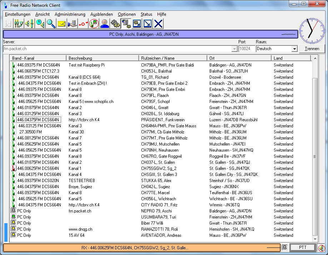
Task: Click the Port field showing 10024
Action: click(x=247, y=49)
